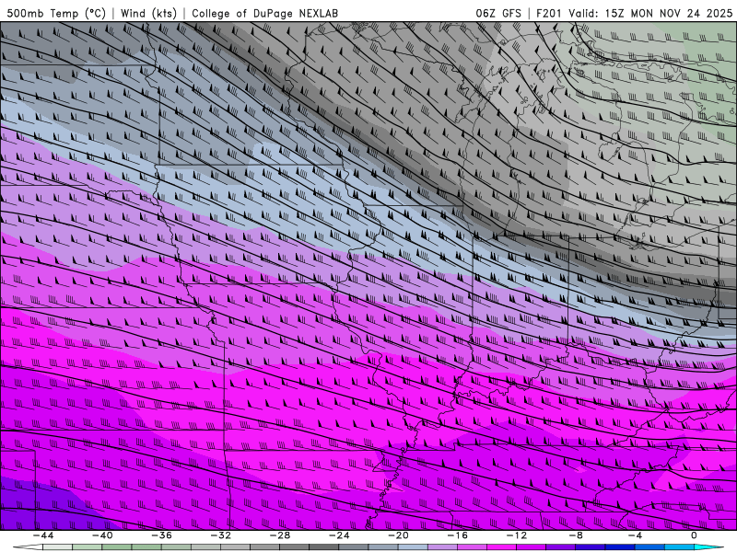Click the -24 colorbar scale label
This screenshot has height=552, width=737.
(x=339, y=535)
